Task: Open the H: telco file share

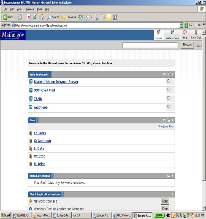Action: [39, 164]
